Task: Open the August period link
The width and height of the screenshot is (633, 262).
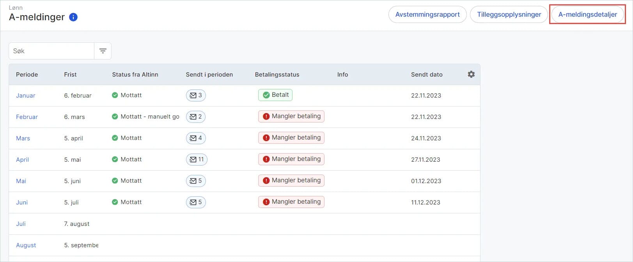Action: (26, 245)
